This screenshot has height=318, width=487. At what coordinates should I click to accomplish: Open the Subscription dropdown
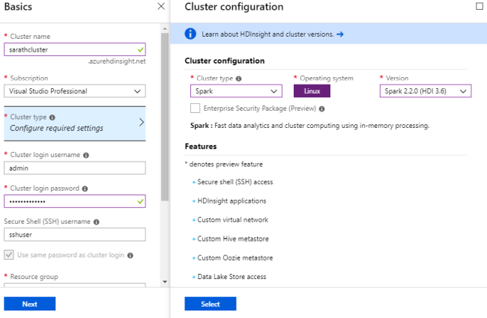tap(75, 91)
